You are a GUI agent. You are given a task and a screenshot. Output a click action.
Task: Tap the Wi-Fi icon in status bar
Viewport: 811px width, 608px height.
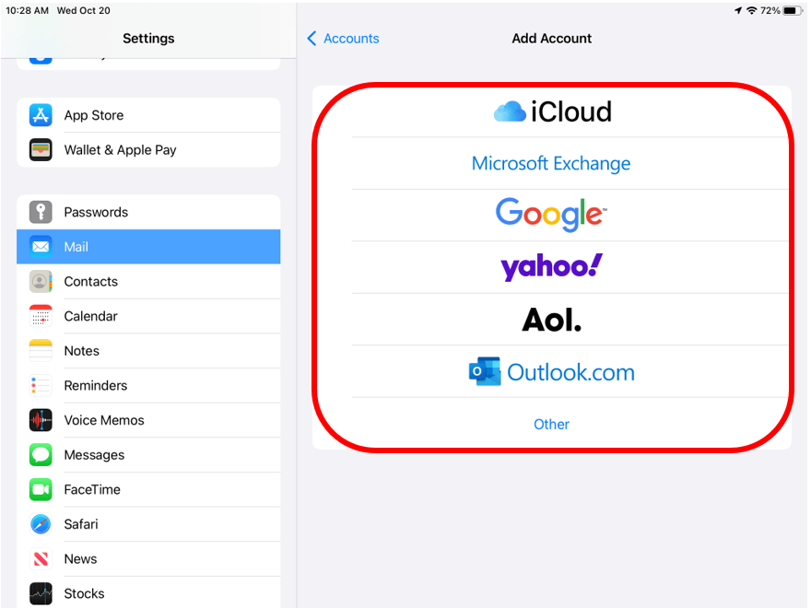coord(751,10)
